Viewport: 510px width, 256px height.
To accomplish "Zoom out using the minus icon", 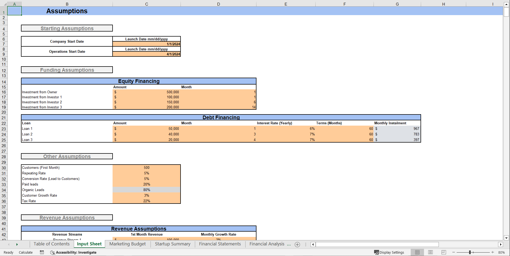I will pyautogui.click(x=453, y=252).
